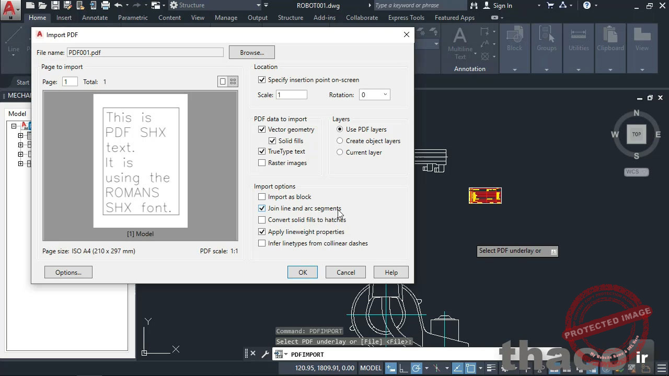Click the Open from mobile icon
Image resolution: width=669 pixels, height=376 pixels.
click(80, 5)
